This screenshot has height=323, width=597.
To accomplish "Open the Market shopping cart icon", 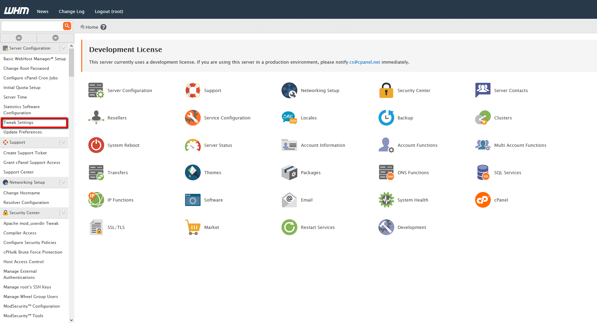I will [193, 227].
